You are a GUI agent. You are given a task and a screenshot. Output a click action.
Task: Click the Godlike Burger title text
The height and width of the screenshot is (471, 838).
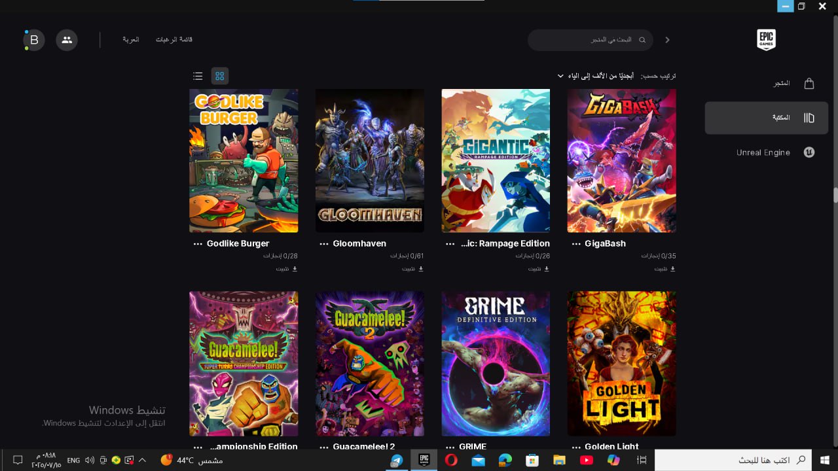[238, 243]
